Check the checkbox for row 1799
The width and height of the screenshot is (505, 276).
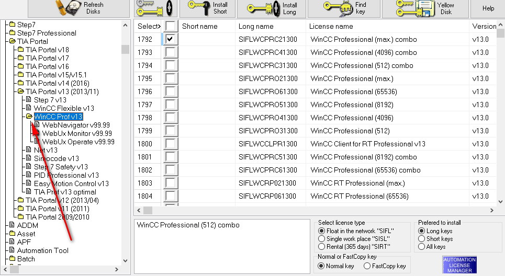point(171,131)
